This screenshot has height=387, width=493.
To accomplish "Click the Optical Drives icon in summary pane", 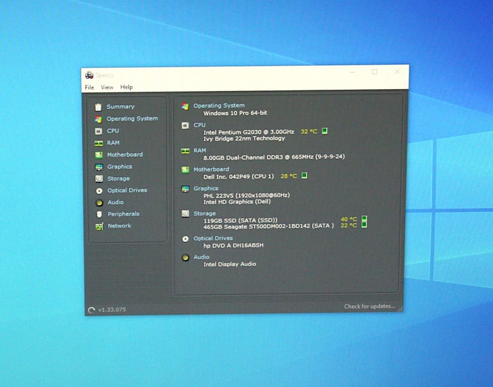I will (x=185, y=239).
